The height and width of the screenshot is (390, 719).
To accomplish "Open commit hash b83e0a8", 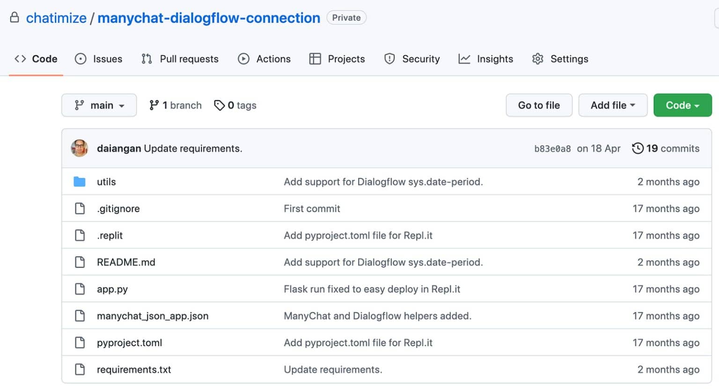I will [552, 149].
